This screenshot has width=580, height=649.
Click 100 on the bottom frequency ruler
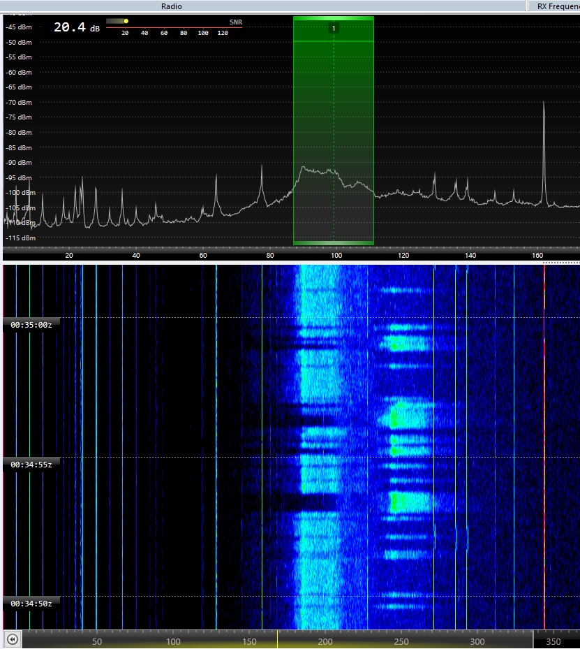[x=173, y=641]
